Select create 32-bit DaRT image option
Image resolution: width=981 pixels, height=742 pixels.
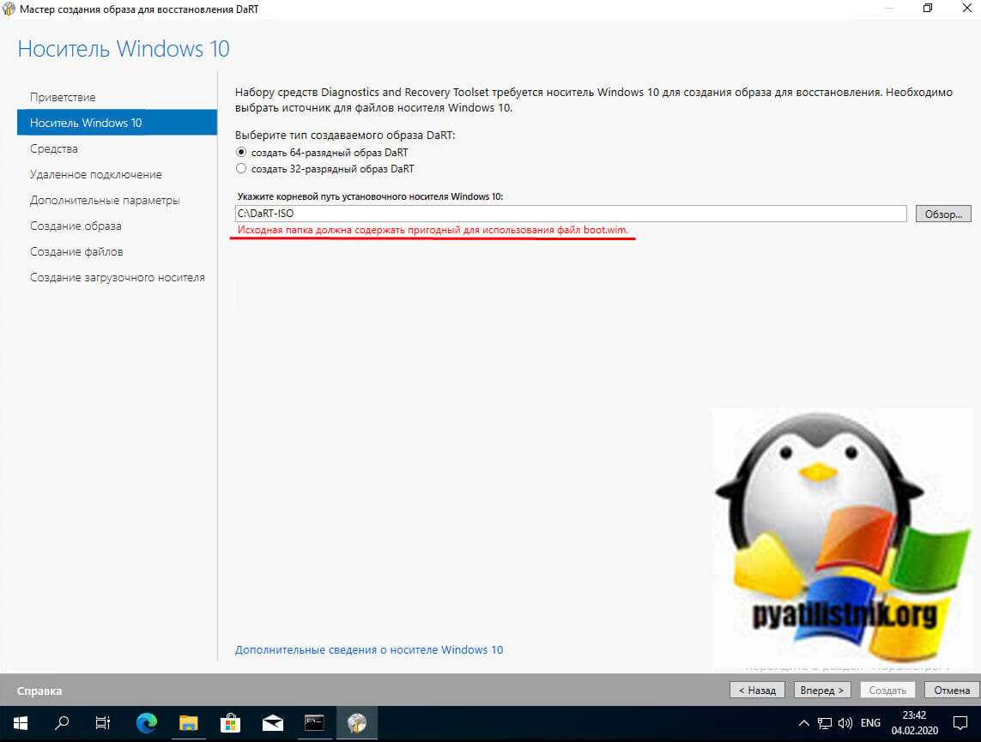tap(324, 169)
